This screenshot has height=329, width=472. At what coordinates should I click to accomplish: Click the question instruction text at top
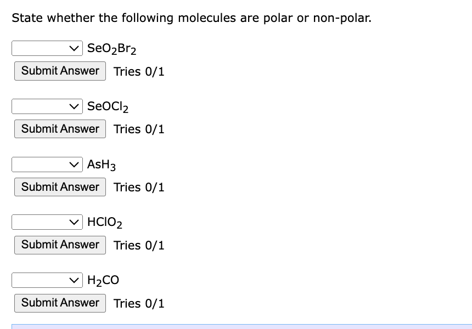coord(191,18)
